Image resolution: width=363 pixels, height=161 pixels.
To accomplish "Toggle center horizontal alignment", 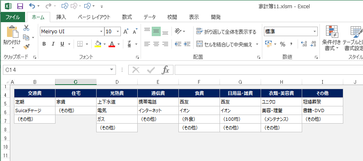I will pyautogui.click(x=156, y=44).
